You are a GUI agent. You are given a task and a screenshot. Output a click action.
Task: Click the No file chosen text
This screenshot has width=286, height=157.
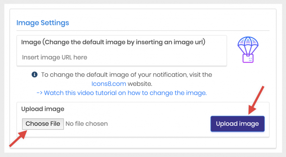(87, 124)
